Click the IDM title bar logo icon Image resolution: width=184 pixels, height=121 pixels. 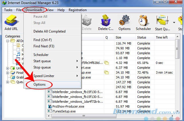tap(4, 3)
